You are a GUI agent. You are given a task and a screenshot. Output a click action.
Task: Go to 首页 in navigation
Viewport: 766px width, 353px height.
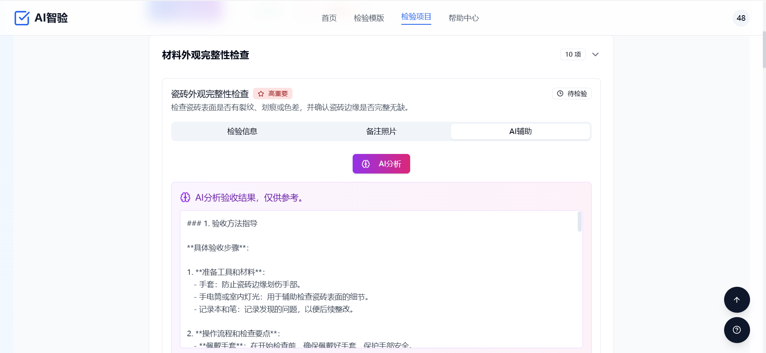pos(329,18)
